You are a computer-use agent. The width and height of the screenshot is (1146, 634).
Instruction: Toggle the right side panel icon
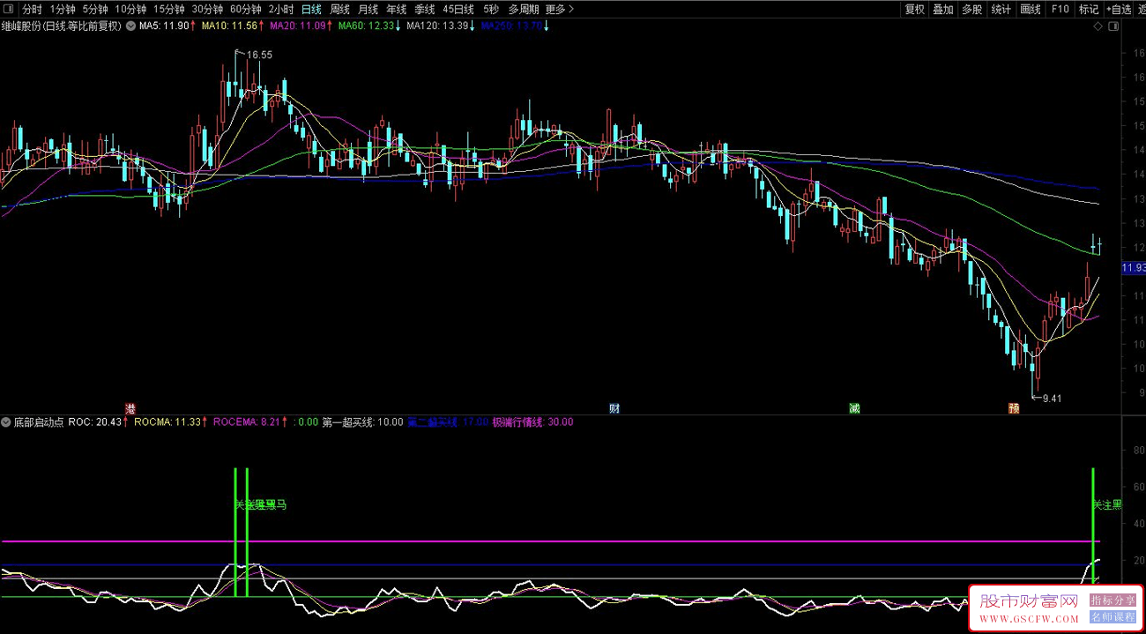click(x=1115, y=26)
